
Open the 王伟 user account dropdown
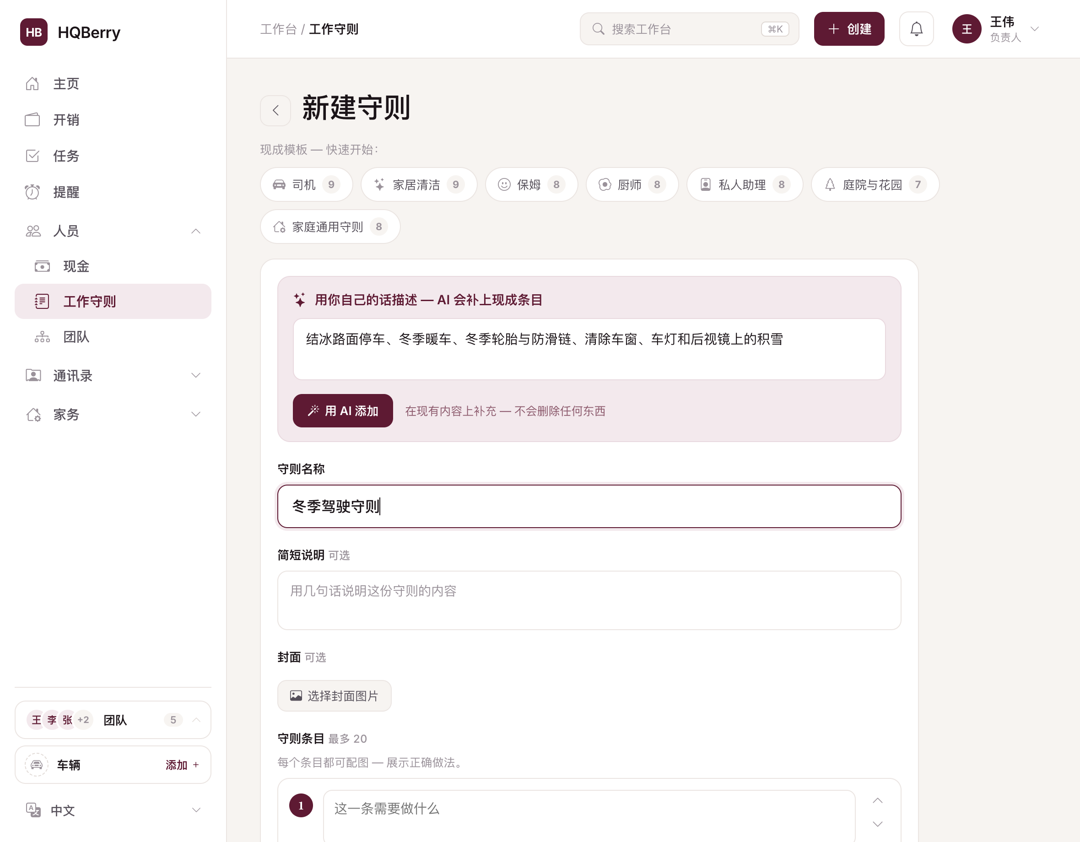pyautogui.click(x=996, y=29)
